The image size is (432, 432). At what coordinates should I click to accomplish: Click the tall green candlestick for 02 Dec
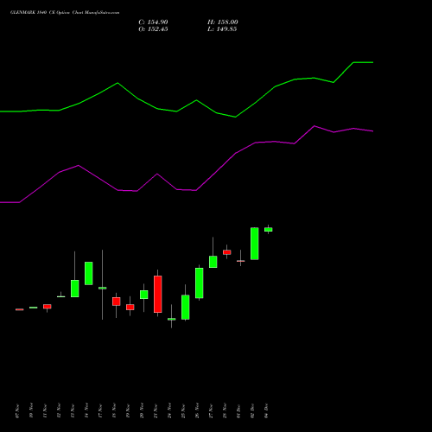coord(255,244)
